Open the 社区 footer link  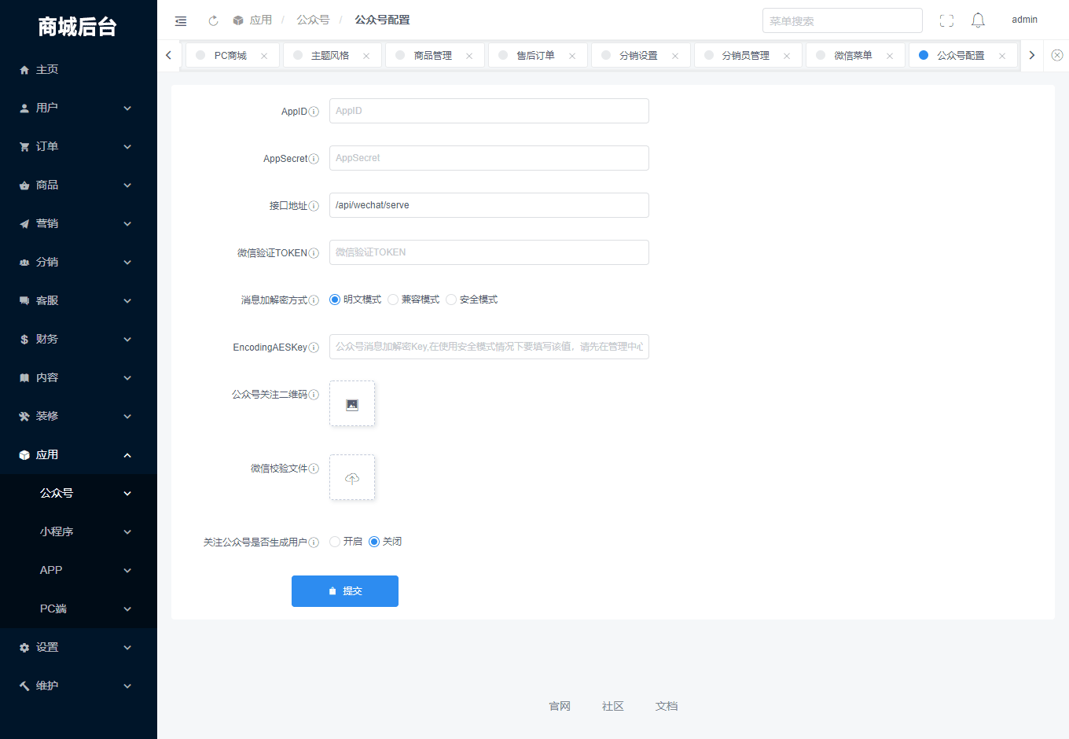pyautogui.click(x=613, y=706)
